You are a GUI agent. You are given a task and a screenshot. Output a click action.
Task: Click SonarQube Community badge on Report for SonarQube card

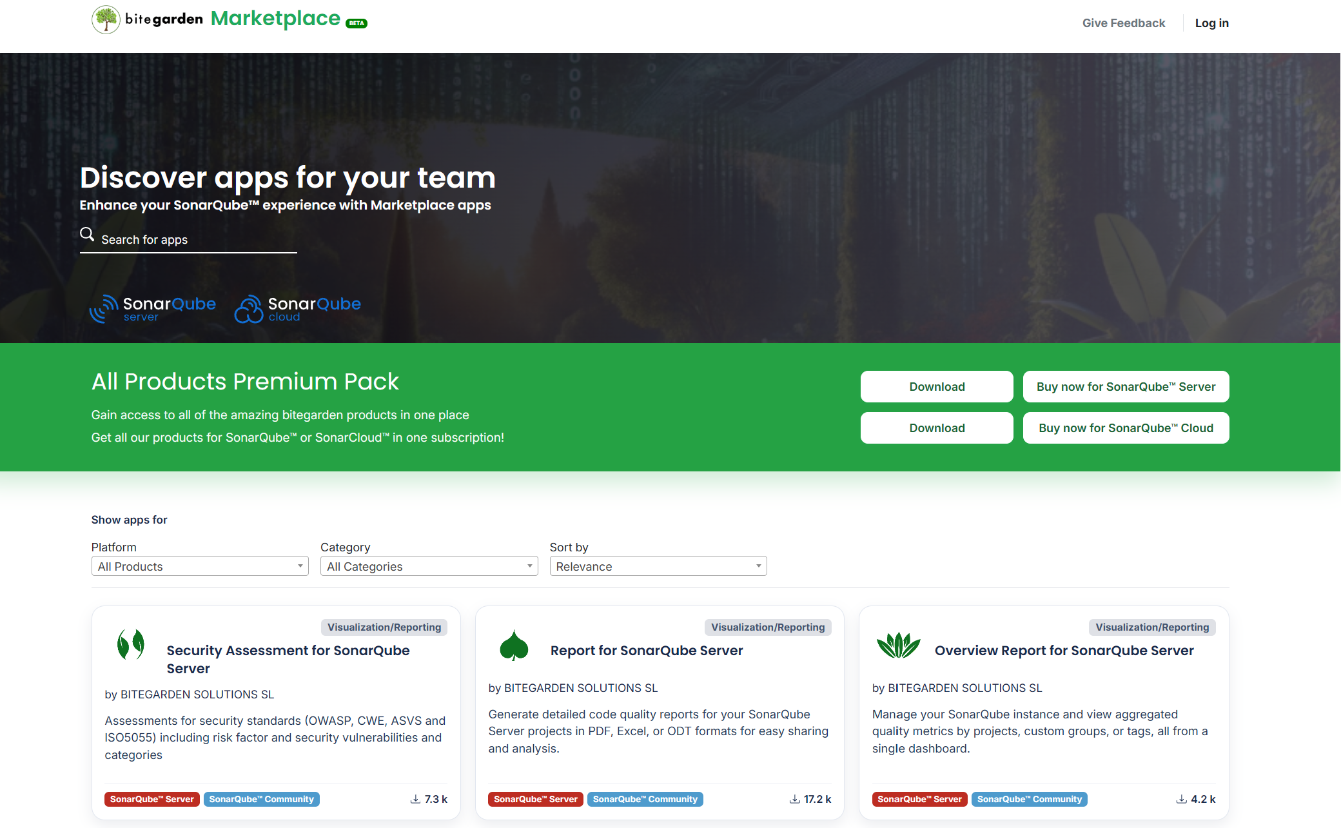(x=645, y=799)
